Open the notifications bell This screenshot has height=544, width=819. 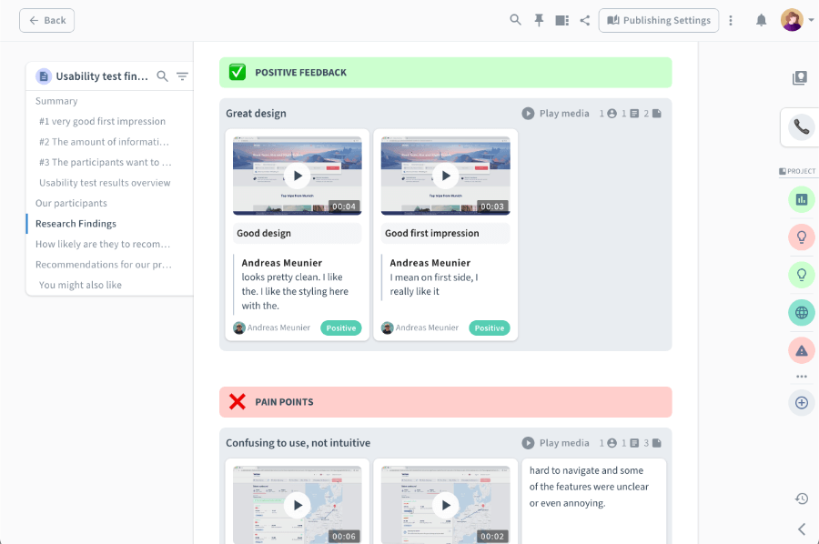(x=762, y=20)
